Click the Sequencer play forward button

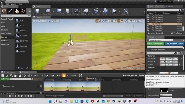[22, 96]
